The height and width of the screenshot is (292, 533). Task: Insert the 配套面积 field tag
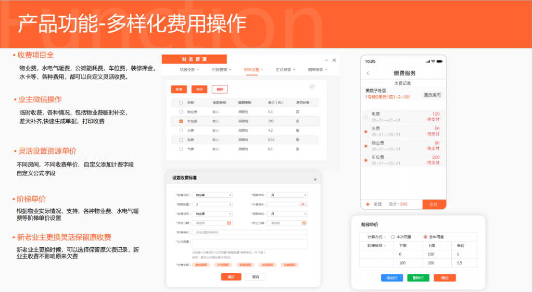pyautogui.click(x=245, y=265)
